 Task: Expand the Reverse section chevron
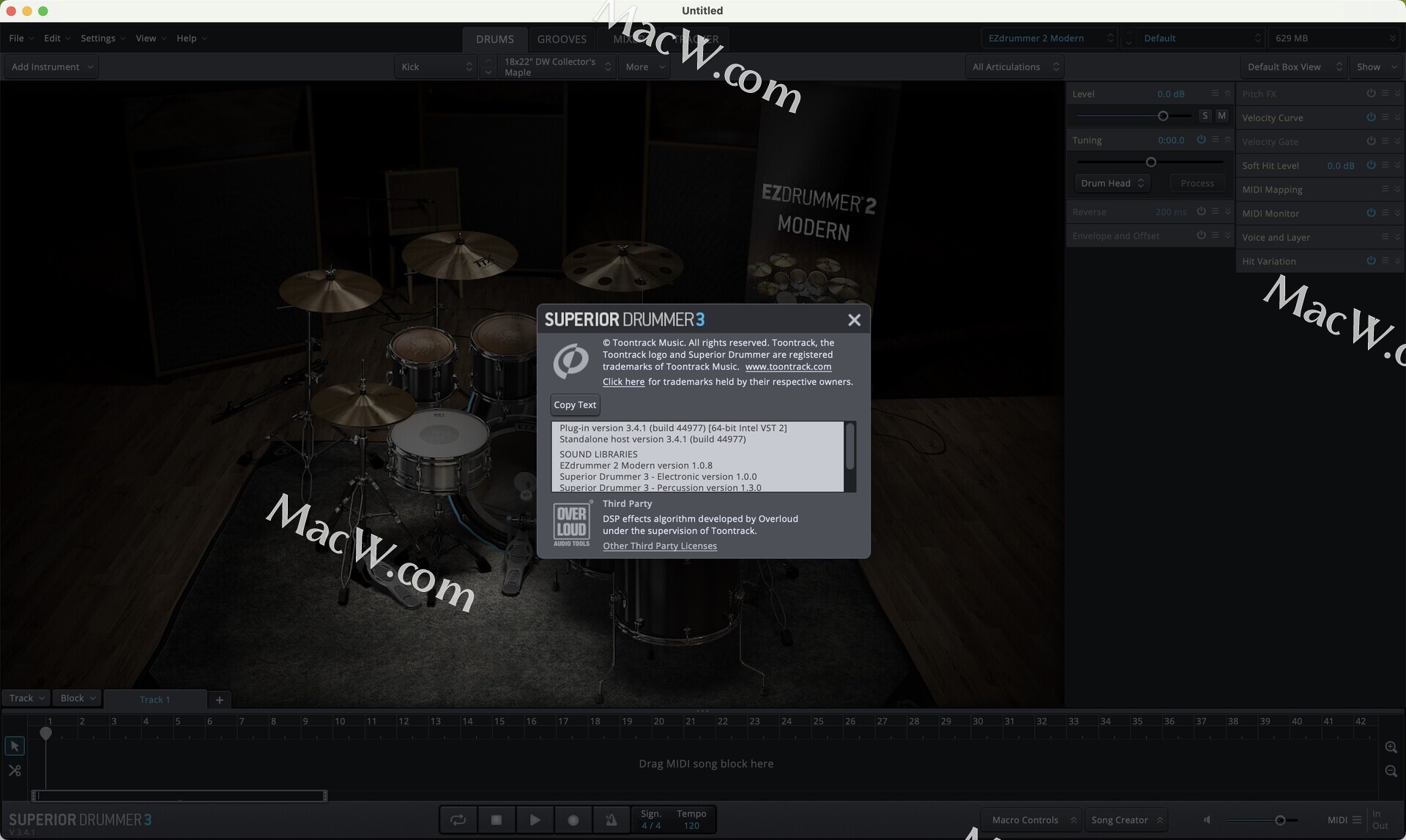[x=1228, y=211]
